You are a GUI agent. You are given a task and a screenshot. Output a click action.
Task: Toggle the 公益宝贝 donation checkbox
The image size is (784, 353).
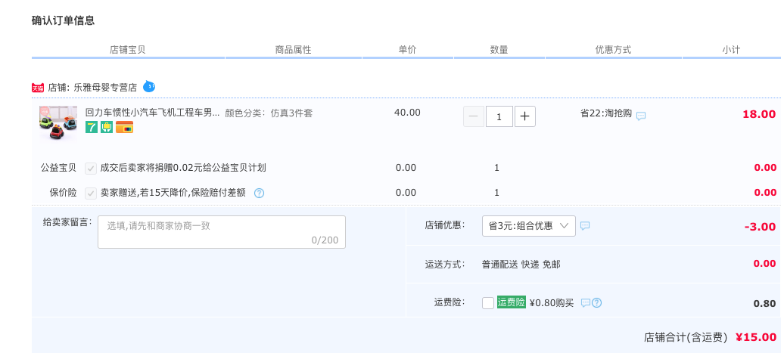91,169
